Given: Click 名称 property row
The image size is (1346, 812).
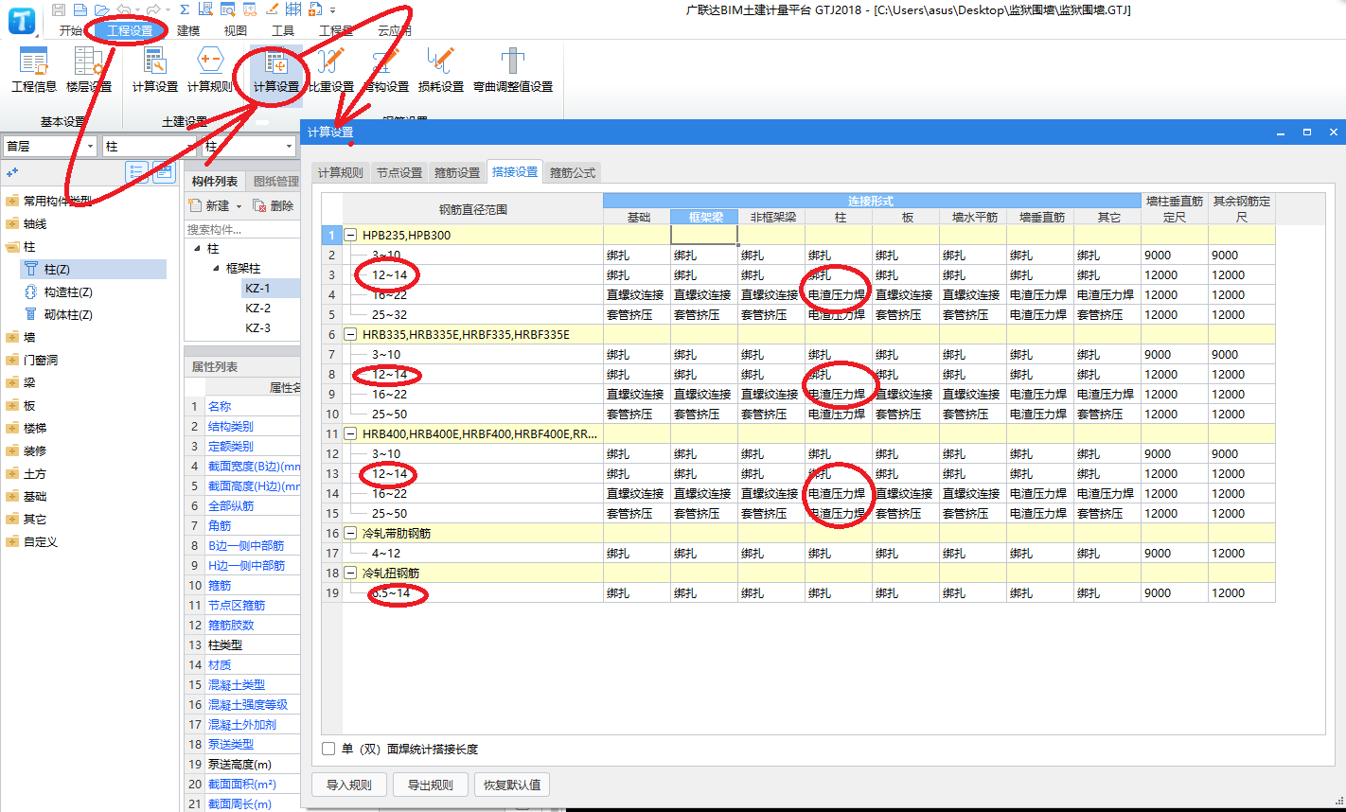Looking at the screenshot, I should 242,406.
